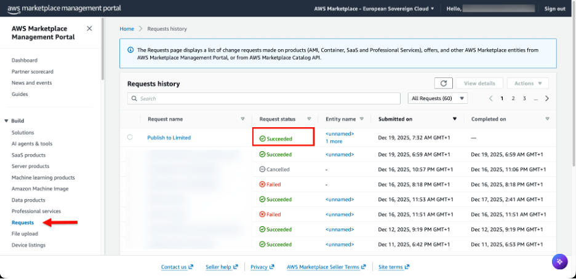Screen dimensions: 576x279
Task: Open the Privacy footer link
Action: 262,267
